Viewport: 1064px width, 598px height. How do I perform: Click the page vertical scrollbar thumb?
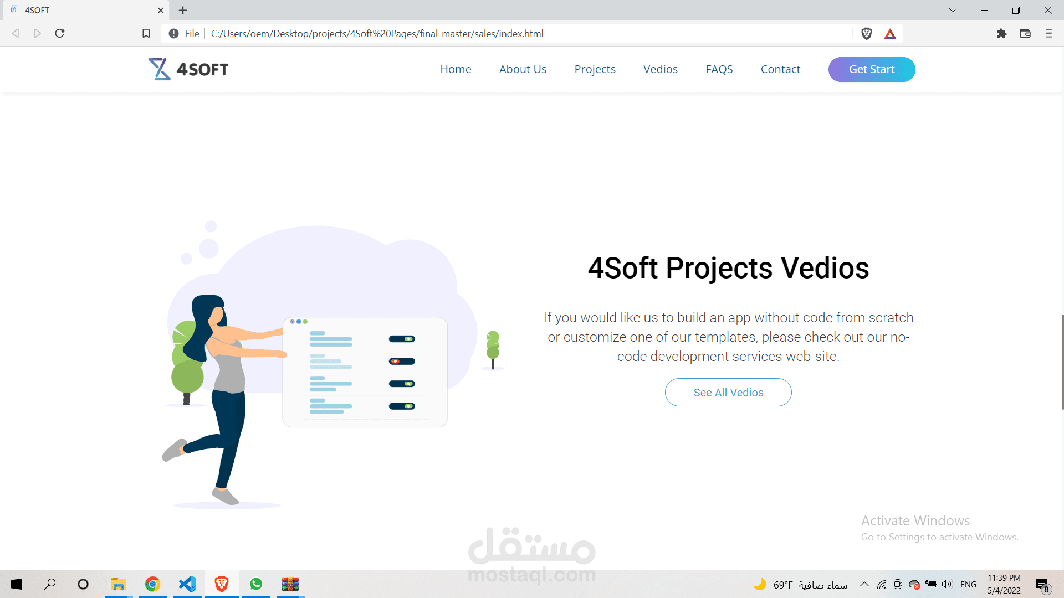1062,362
